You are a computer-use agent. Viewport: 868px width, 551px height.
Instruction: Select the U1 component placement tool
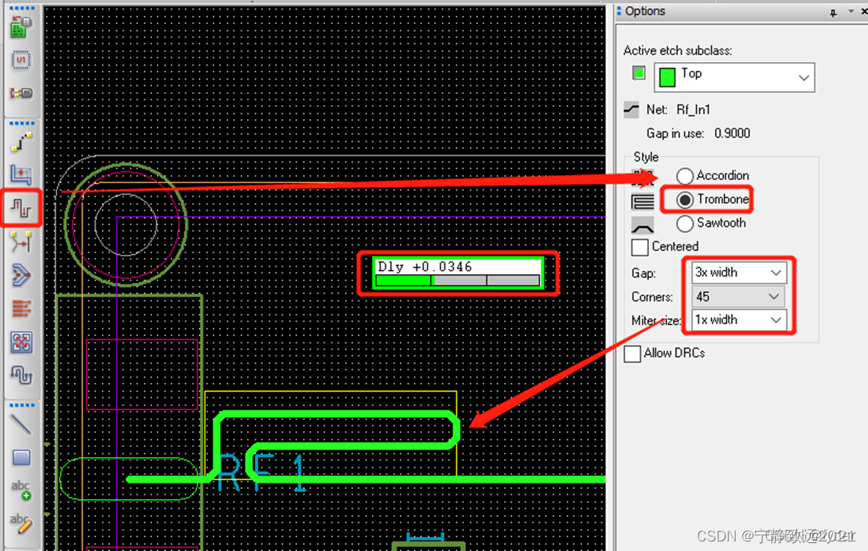coord(21,60)
